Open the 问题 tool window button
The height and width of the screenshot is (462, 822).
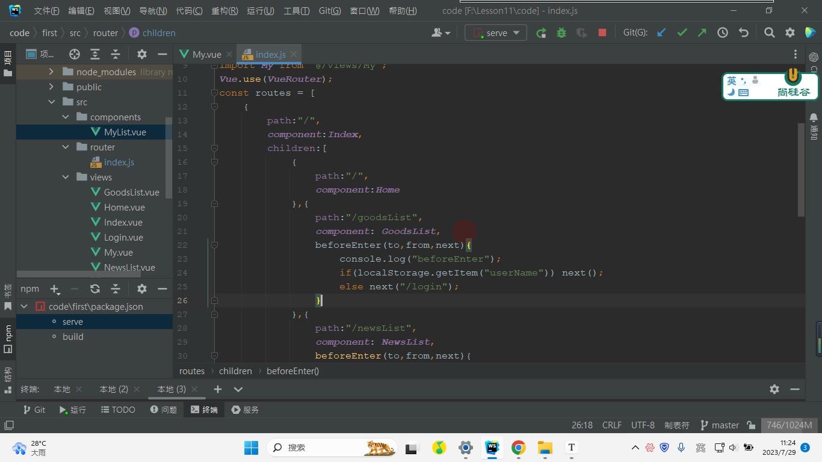(163, 410)
